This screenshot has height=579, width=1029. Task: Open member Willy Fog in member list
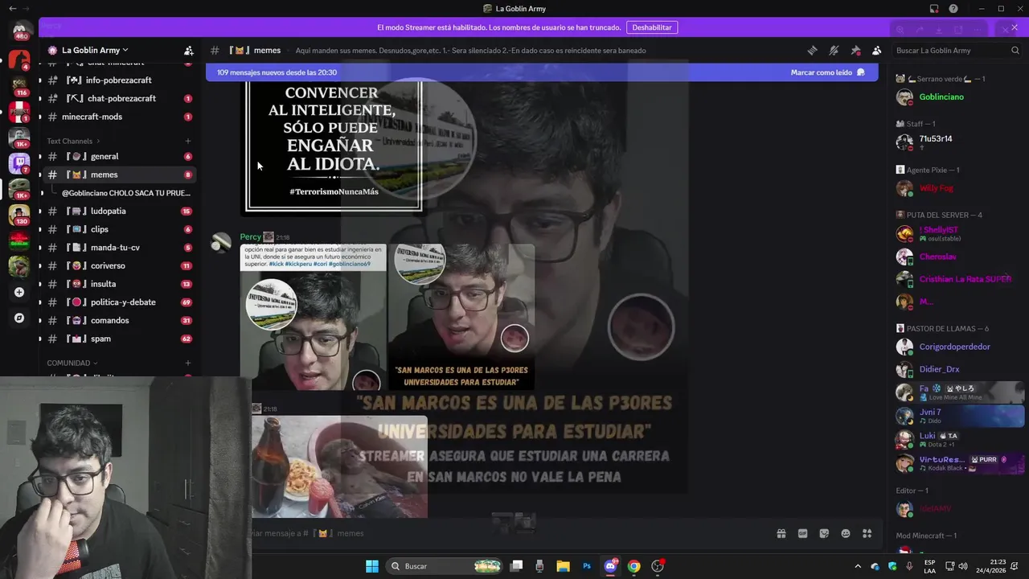pyautogui.click(x=958, y=188)
